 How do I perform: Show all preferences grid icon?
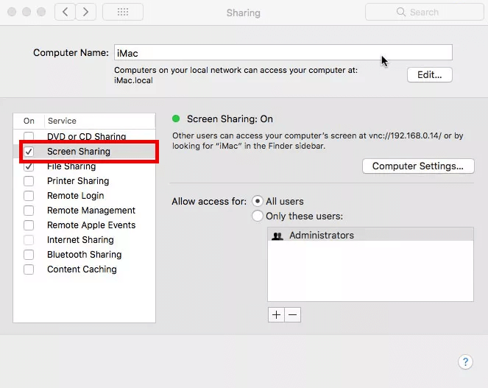coord(123,12)
